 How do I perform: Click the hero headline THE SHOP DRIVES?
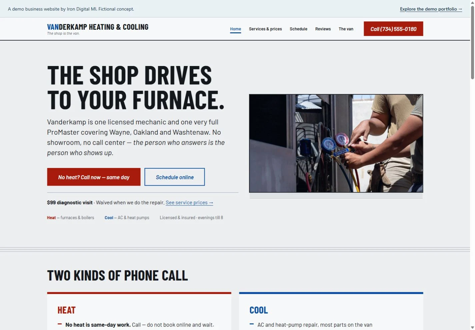[129, 75]
